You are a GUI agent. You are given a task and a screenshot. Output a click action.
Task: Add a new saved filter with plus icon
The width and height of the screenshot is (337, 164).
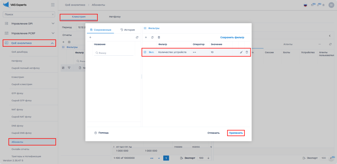(90, 37)
